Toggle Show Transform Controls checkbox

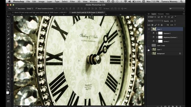(36, 8)
